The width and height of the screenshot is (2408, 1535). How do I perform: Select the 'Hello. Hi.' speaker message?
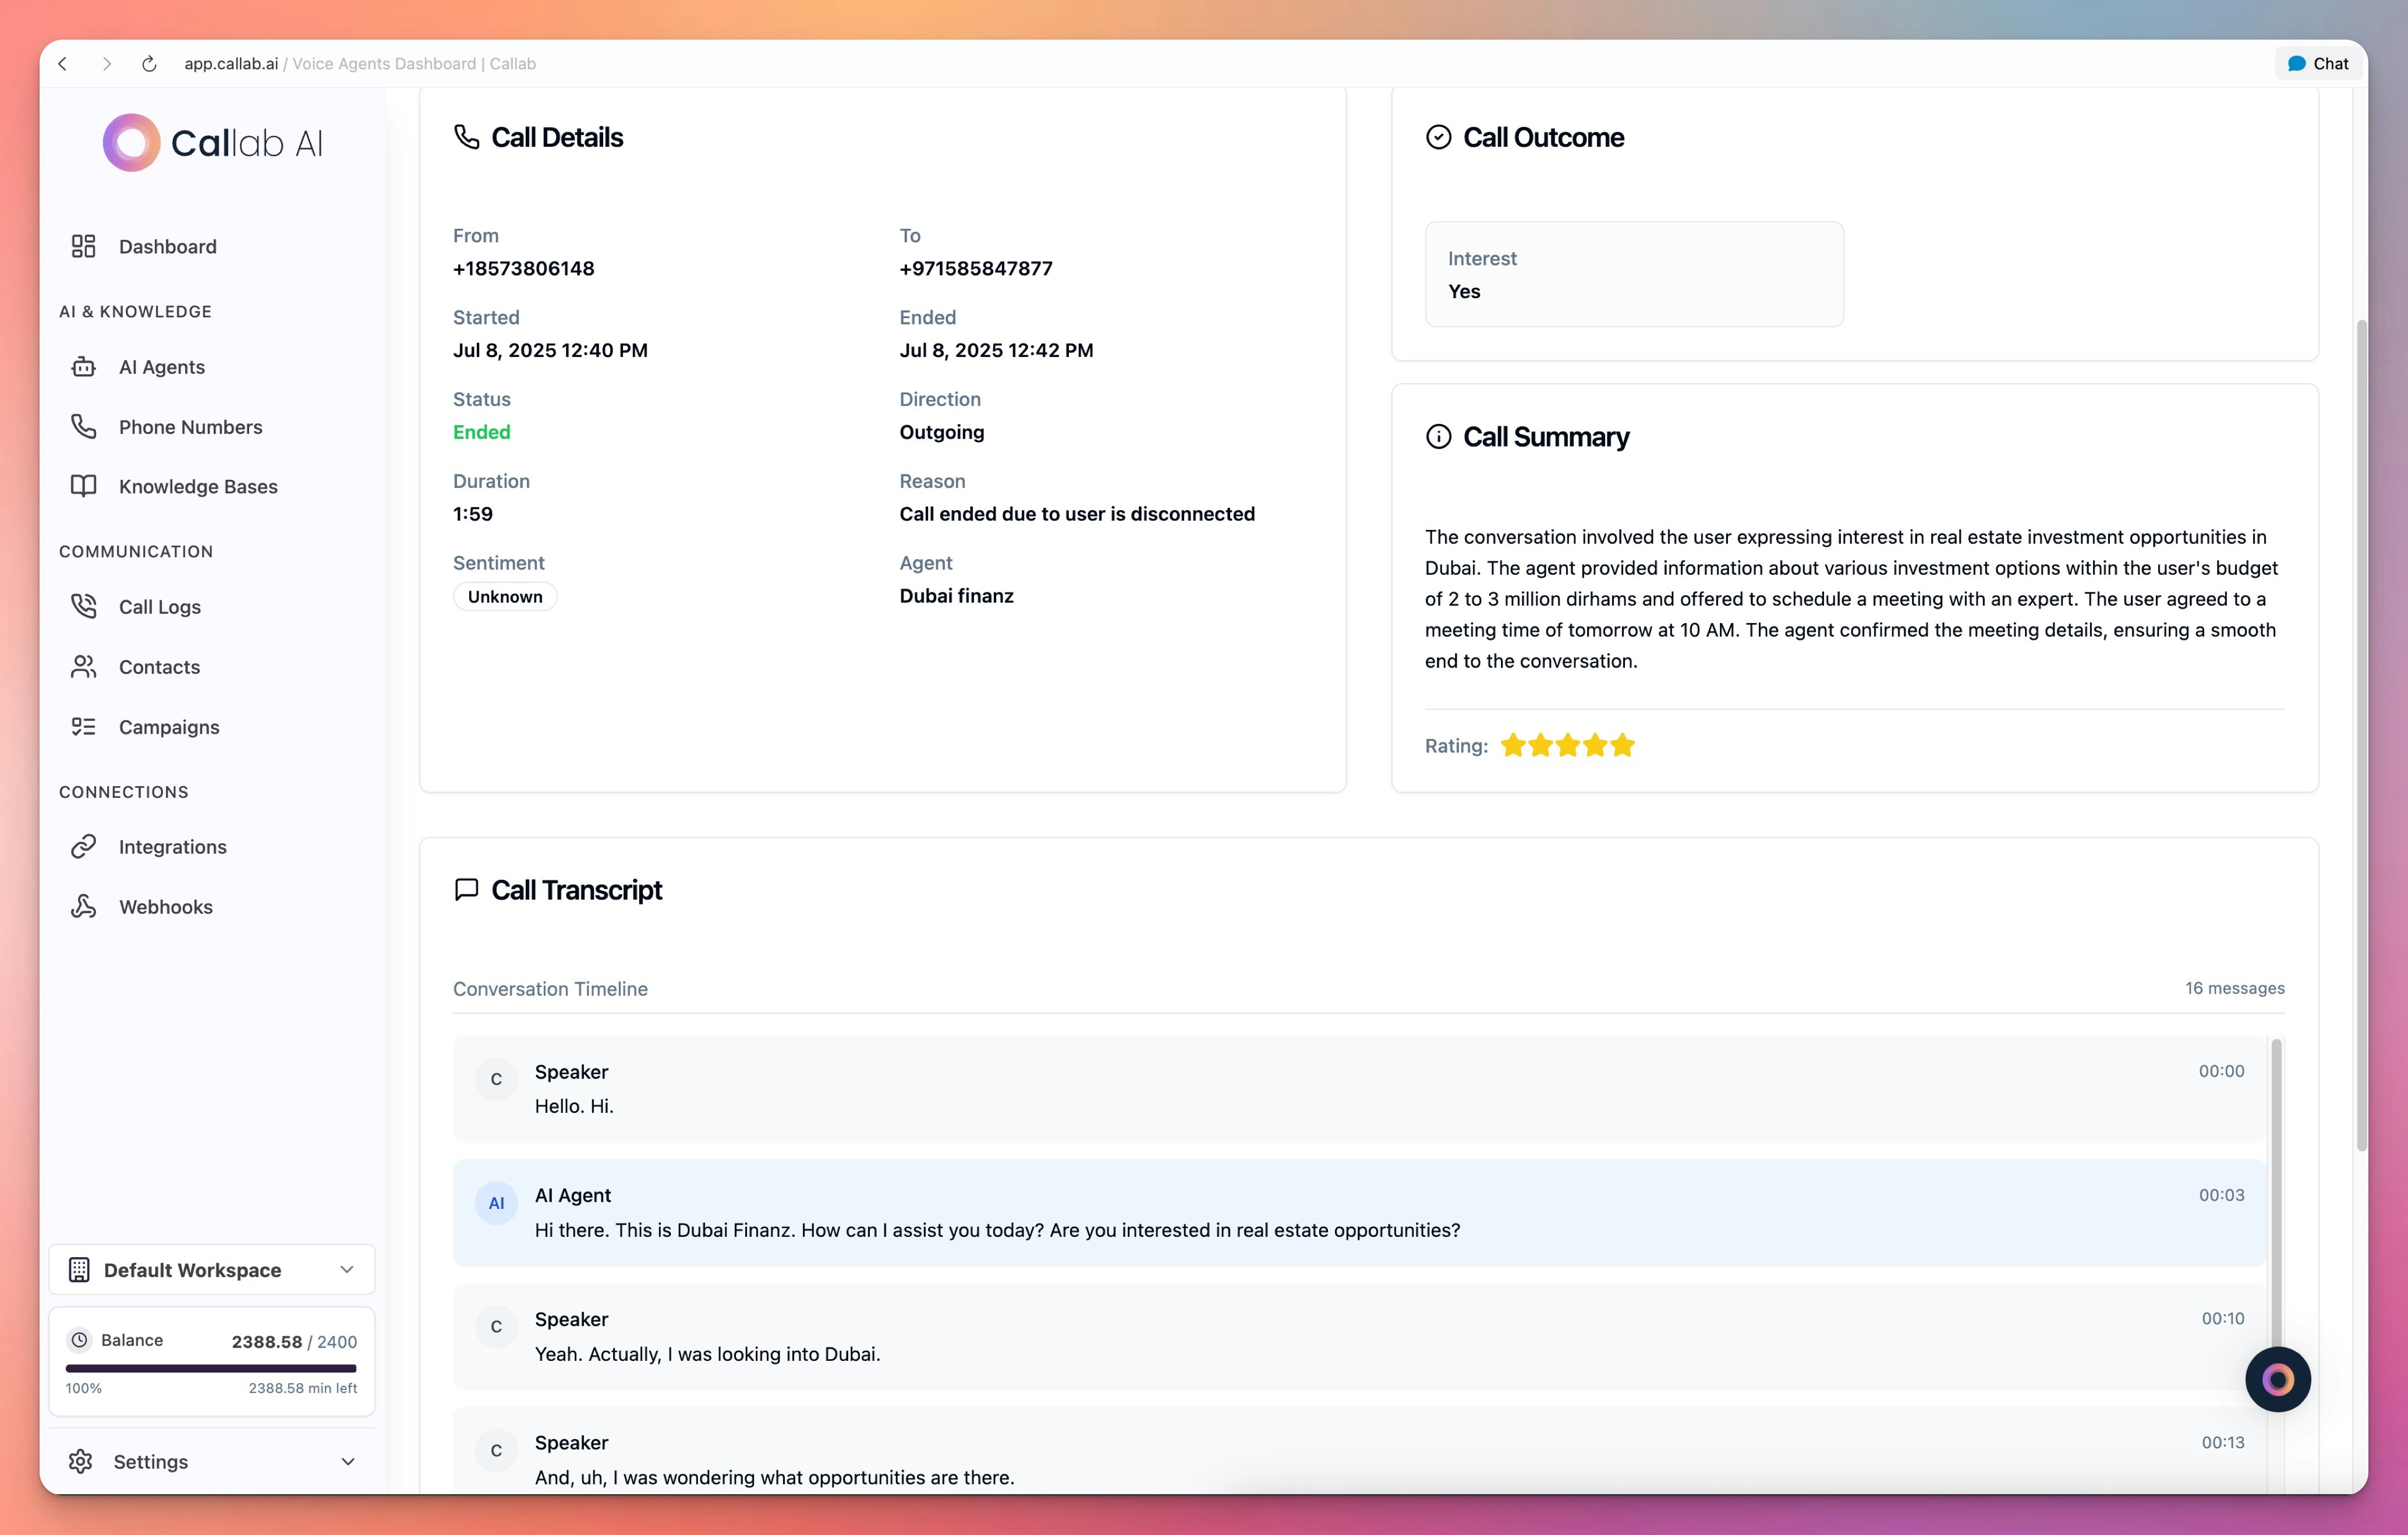[1359, 1089]
